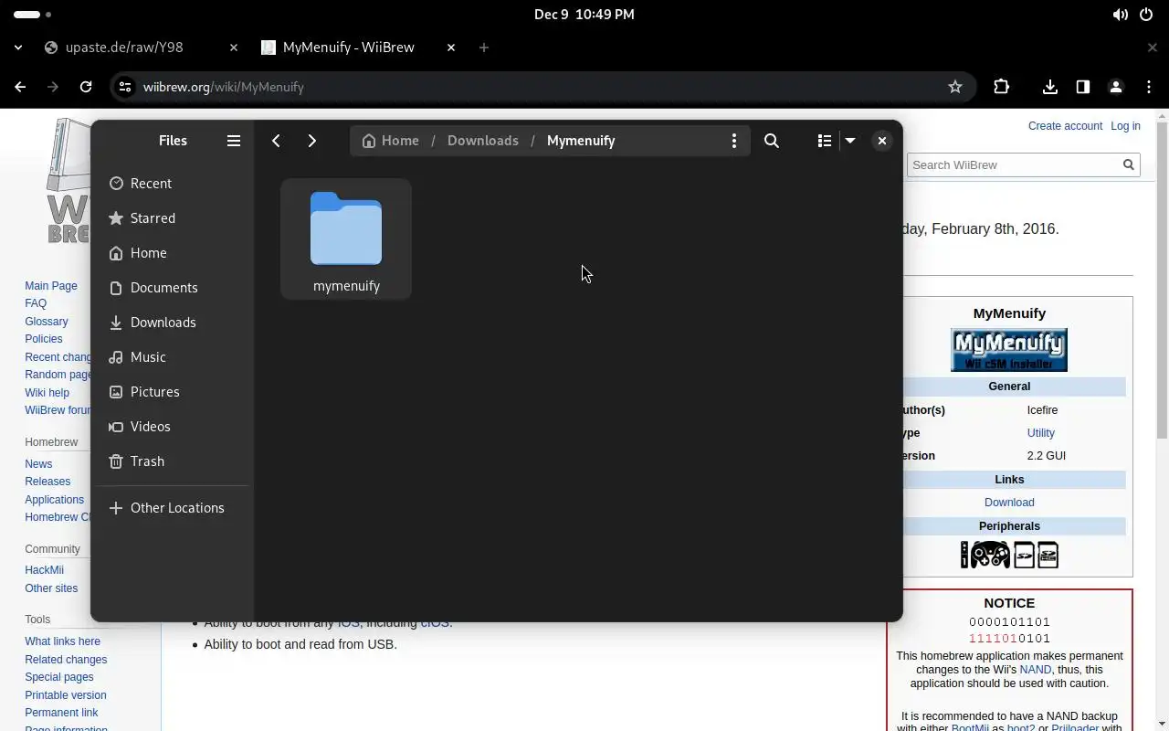The image size is (1169, 731).
Task: Open Home in Files sidebar
Action: click(x=173, y=253)
